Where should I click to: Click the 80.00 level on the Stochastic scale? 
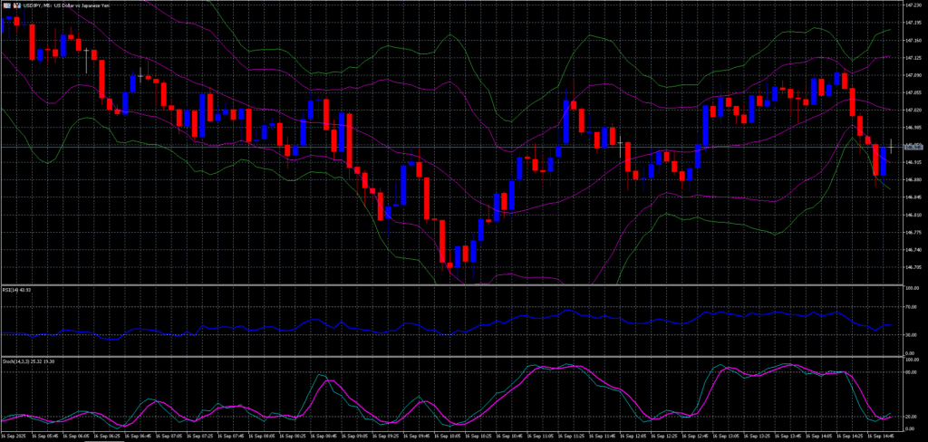[x=911, y=371]
